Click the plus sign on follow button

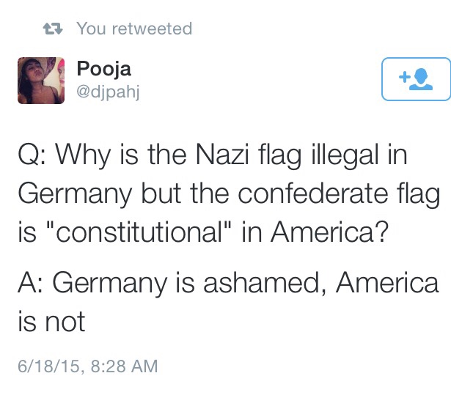[x=404, y=77]
